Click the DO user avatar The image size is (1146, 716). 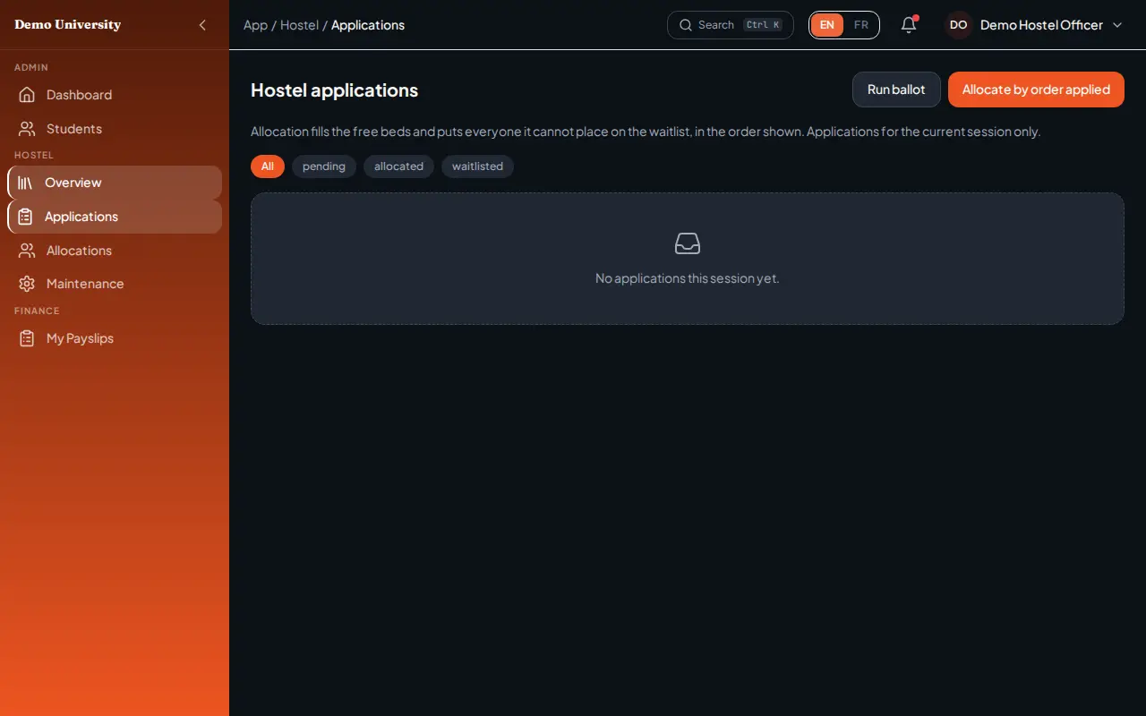click(959, 25)
